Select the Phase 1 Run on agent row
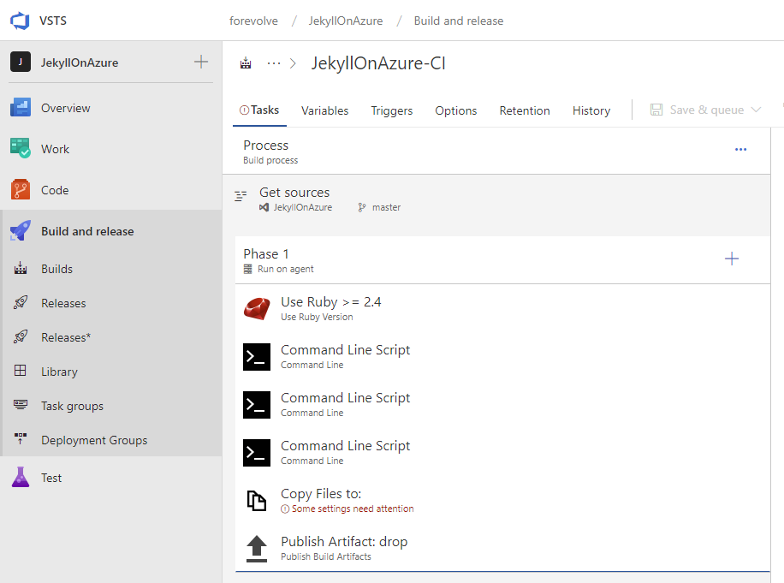 pos(502,260)
